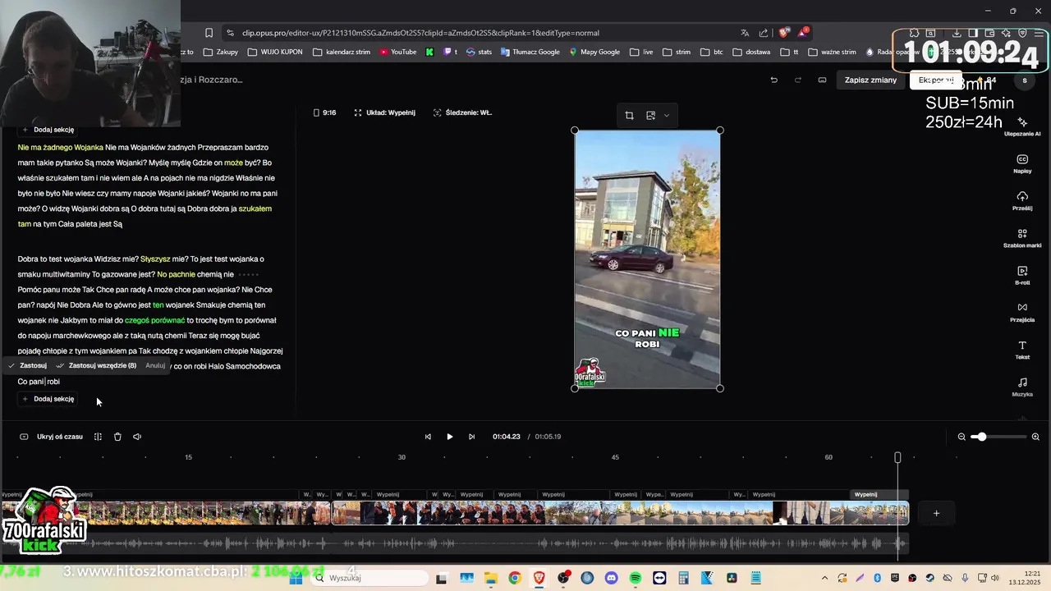Click Anuluj to cancel the edit

(155, 365)
